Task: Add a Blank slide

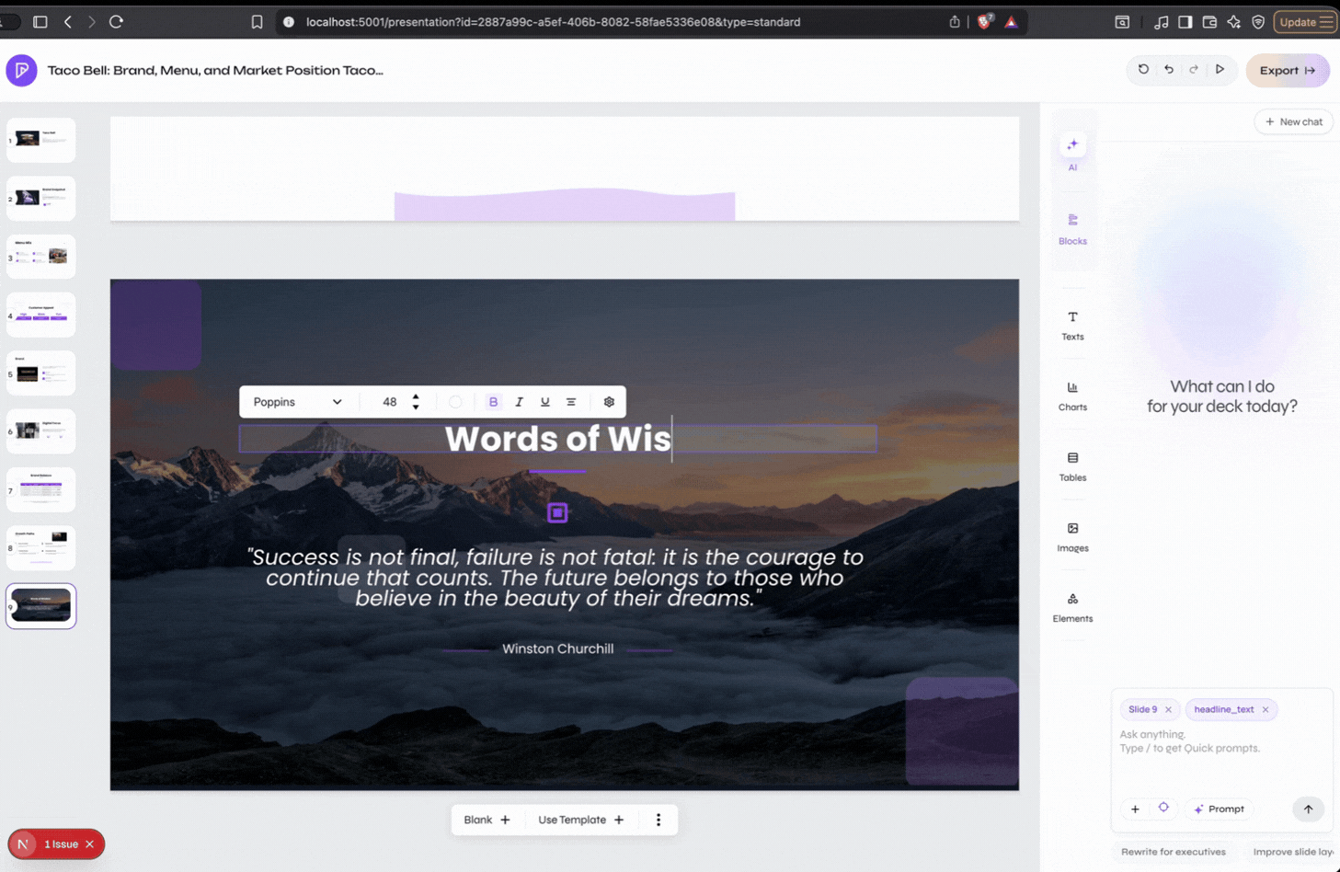Action: pyautogui.click(x=487, y=820)
